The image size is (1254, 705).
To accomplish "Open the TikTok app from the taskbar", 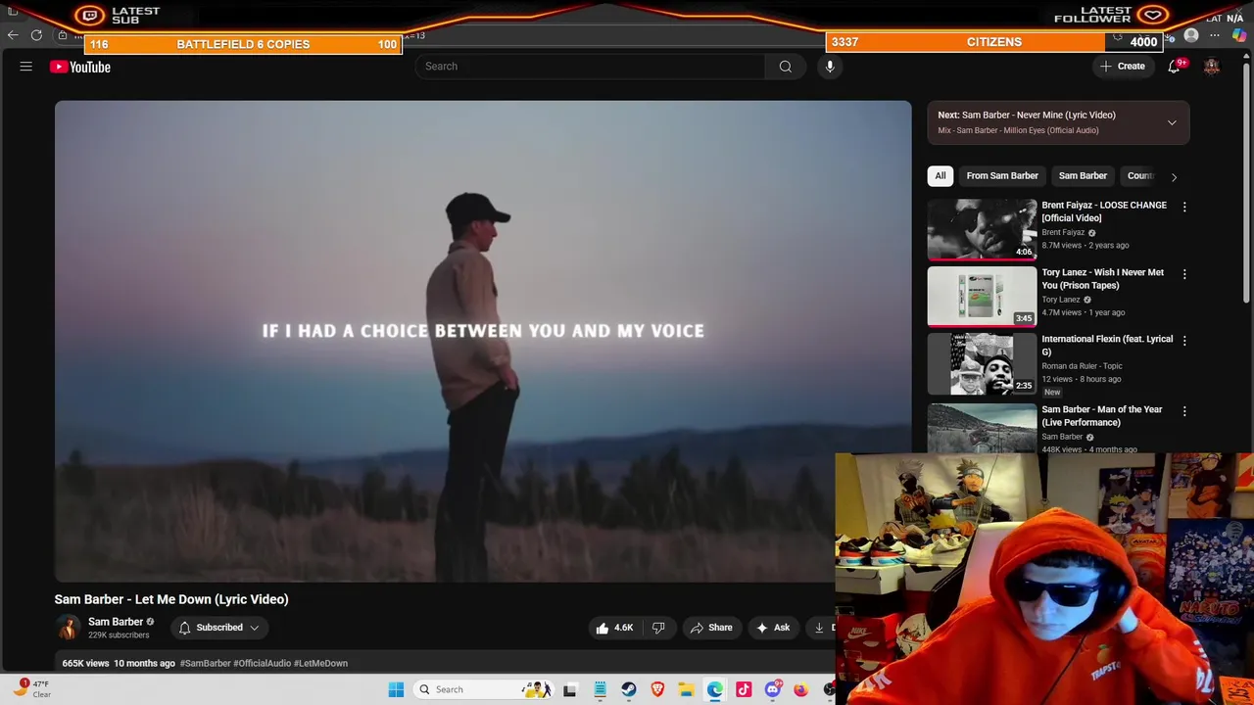I will (x=744, y=689).
